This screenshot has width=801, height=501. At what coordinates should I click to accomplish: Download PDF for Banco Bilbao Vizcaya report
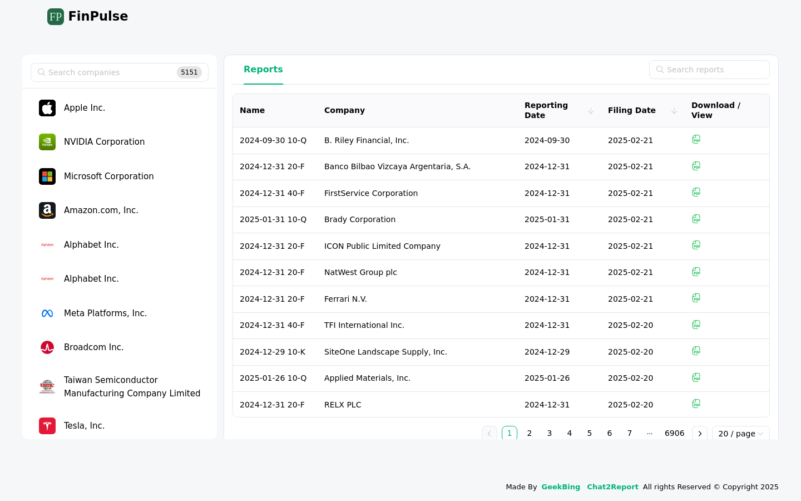[x=696, y=166]
